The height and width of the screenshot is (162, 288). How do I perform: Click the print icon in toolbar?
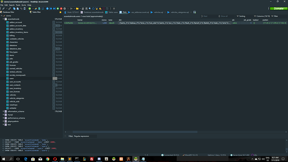(x=25, y=9)
